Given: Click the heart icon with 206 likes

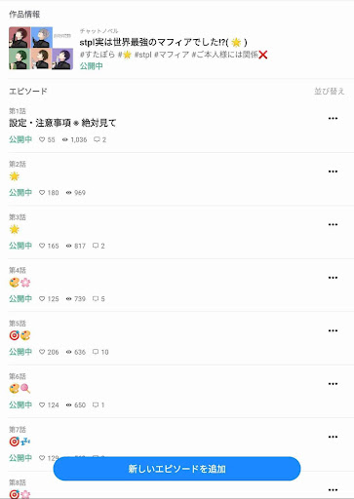Looking at the screenshot, I should click(x=42, y=352).
